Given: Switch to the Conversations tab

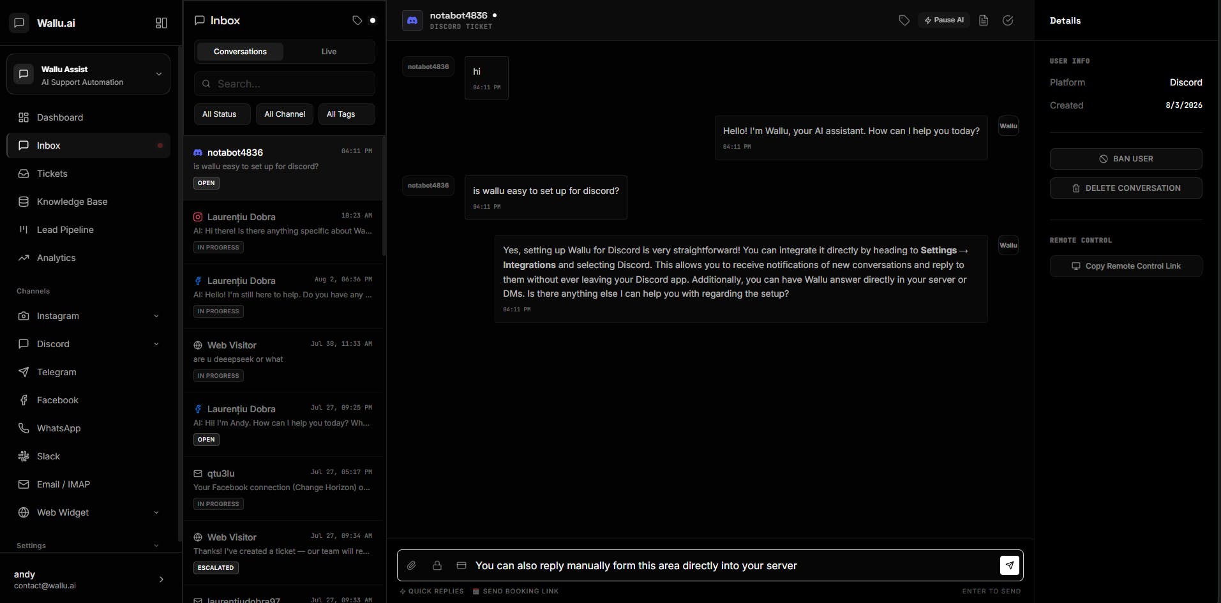Looking at the screenshot, I should tap(240, 52).
